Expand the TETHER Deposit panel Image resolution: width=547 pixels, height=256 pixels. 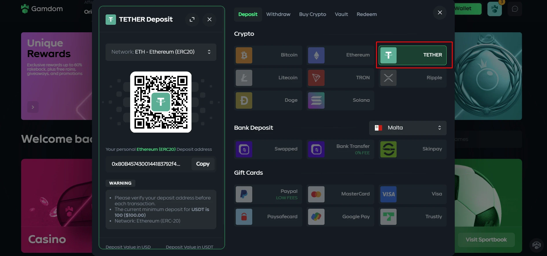[192, 19]
